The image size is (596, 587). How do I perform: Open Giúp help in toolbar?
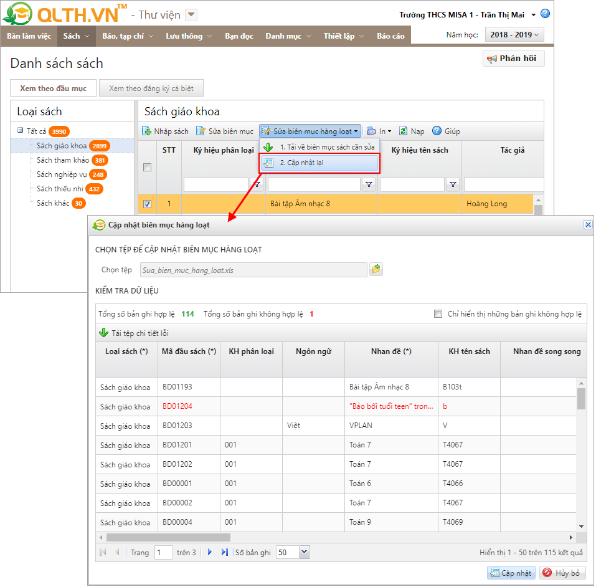click(447, 131)
